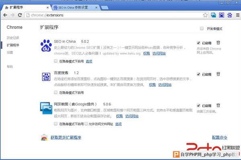Open the Chrome hamburger menu

click(238, 15)
